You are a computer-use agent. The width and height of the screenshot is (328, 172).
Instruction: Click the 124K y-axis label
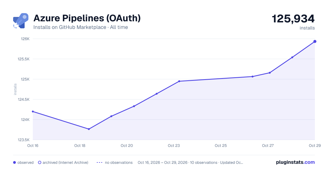click(x=25, y=120)
